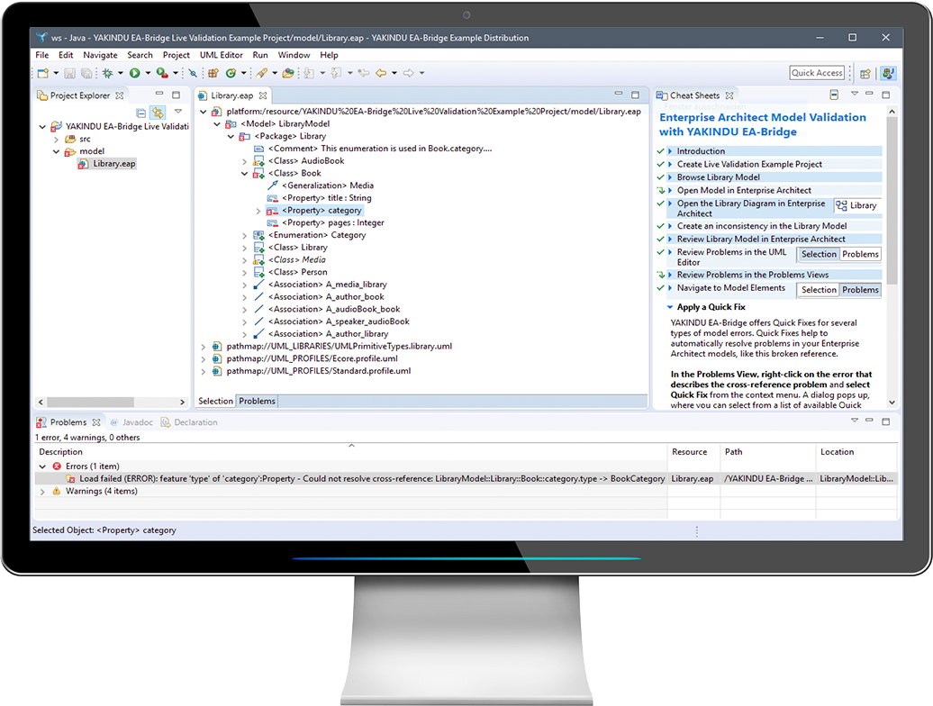This screenshot has height=706, width=933.
Task: Toggle Link with Editor in Project Explorer
Action: click(x=158, y=113)
